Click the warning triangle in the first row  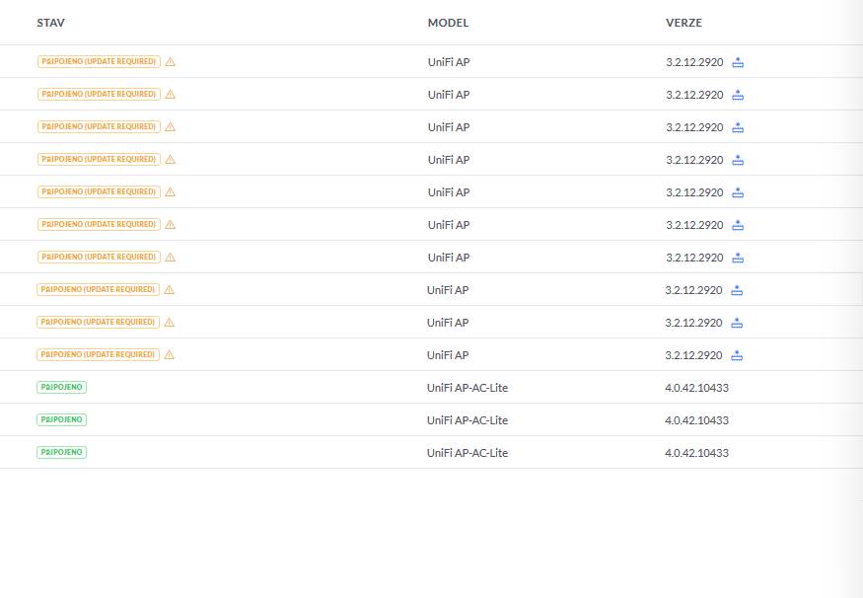coord(170,61)
